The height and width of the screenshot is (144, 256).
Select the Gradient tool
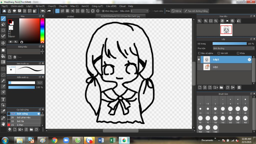tap(3, 62)
